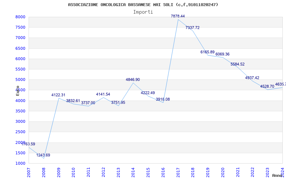Screen dimensions: 286x179
Task: Click y-axis value 6000
Action: tap(20, 59)
